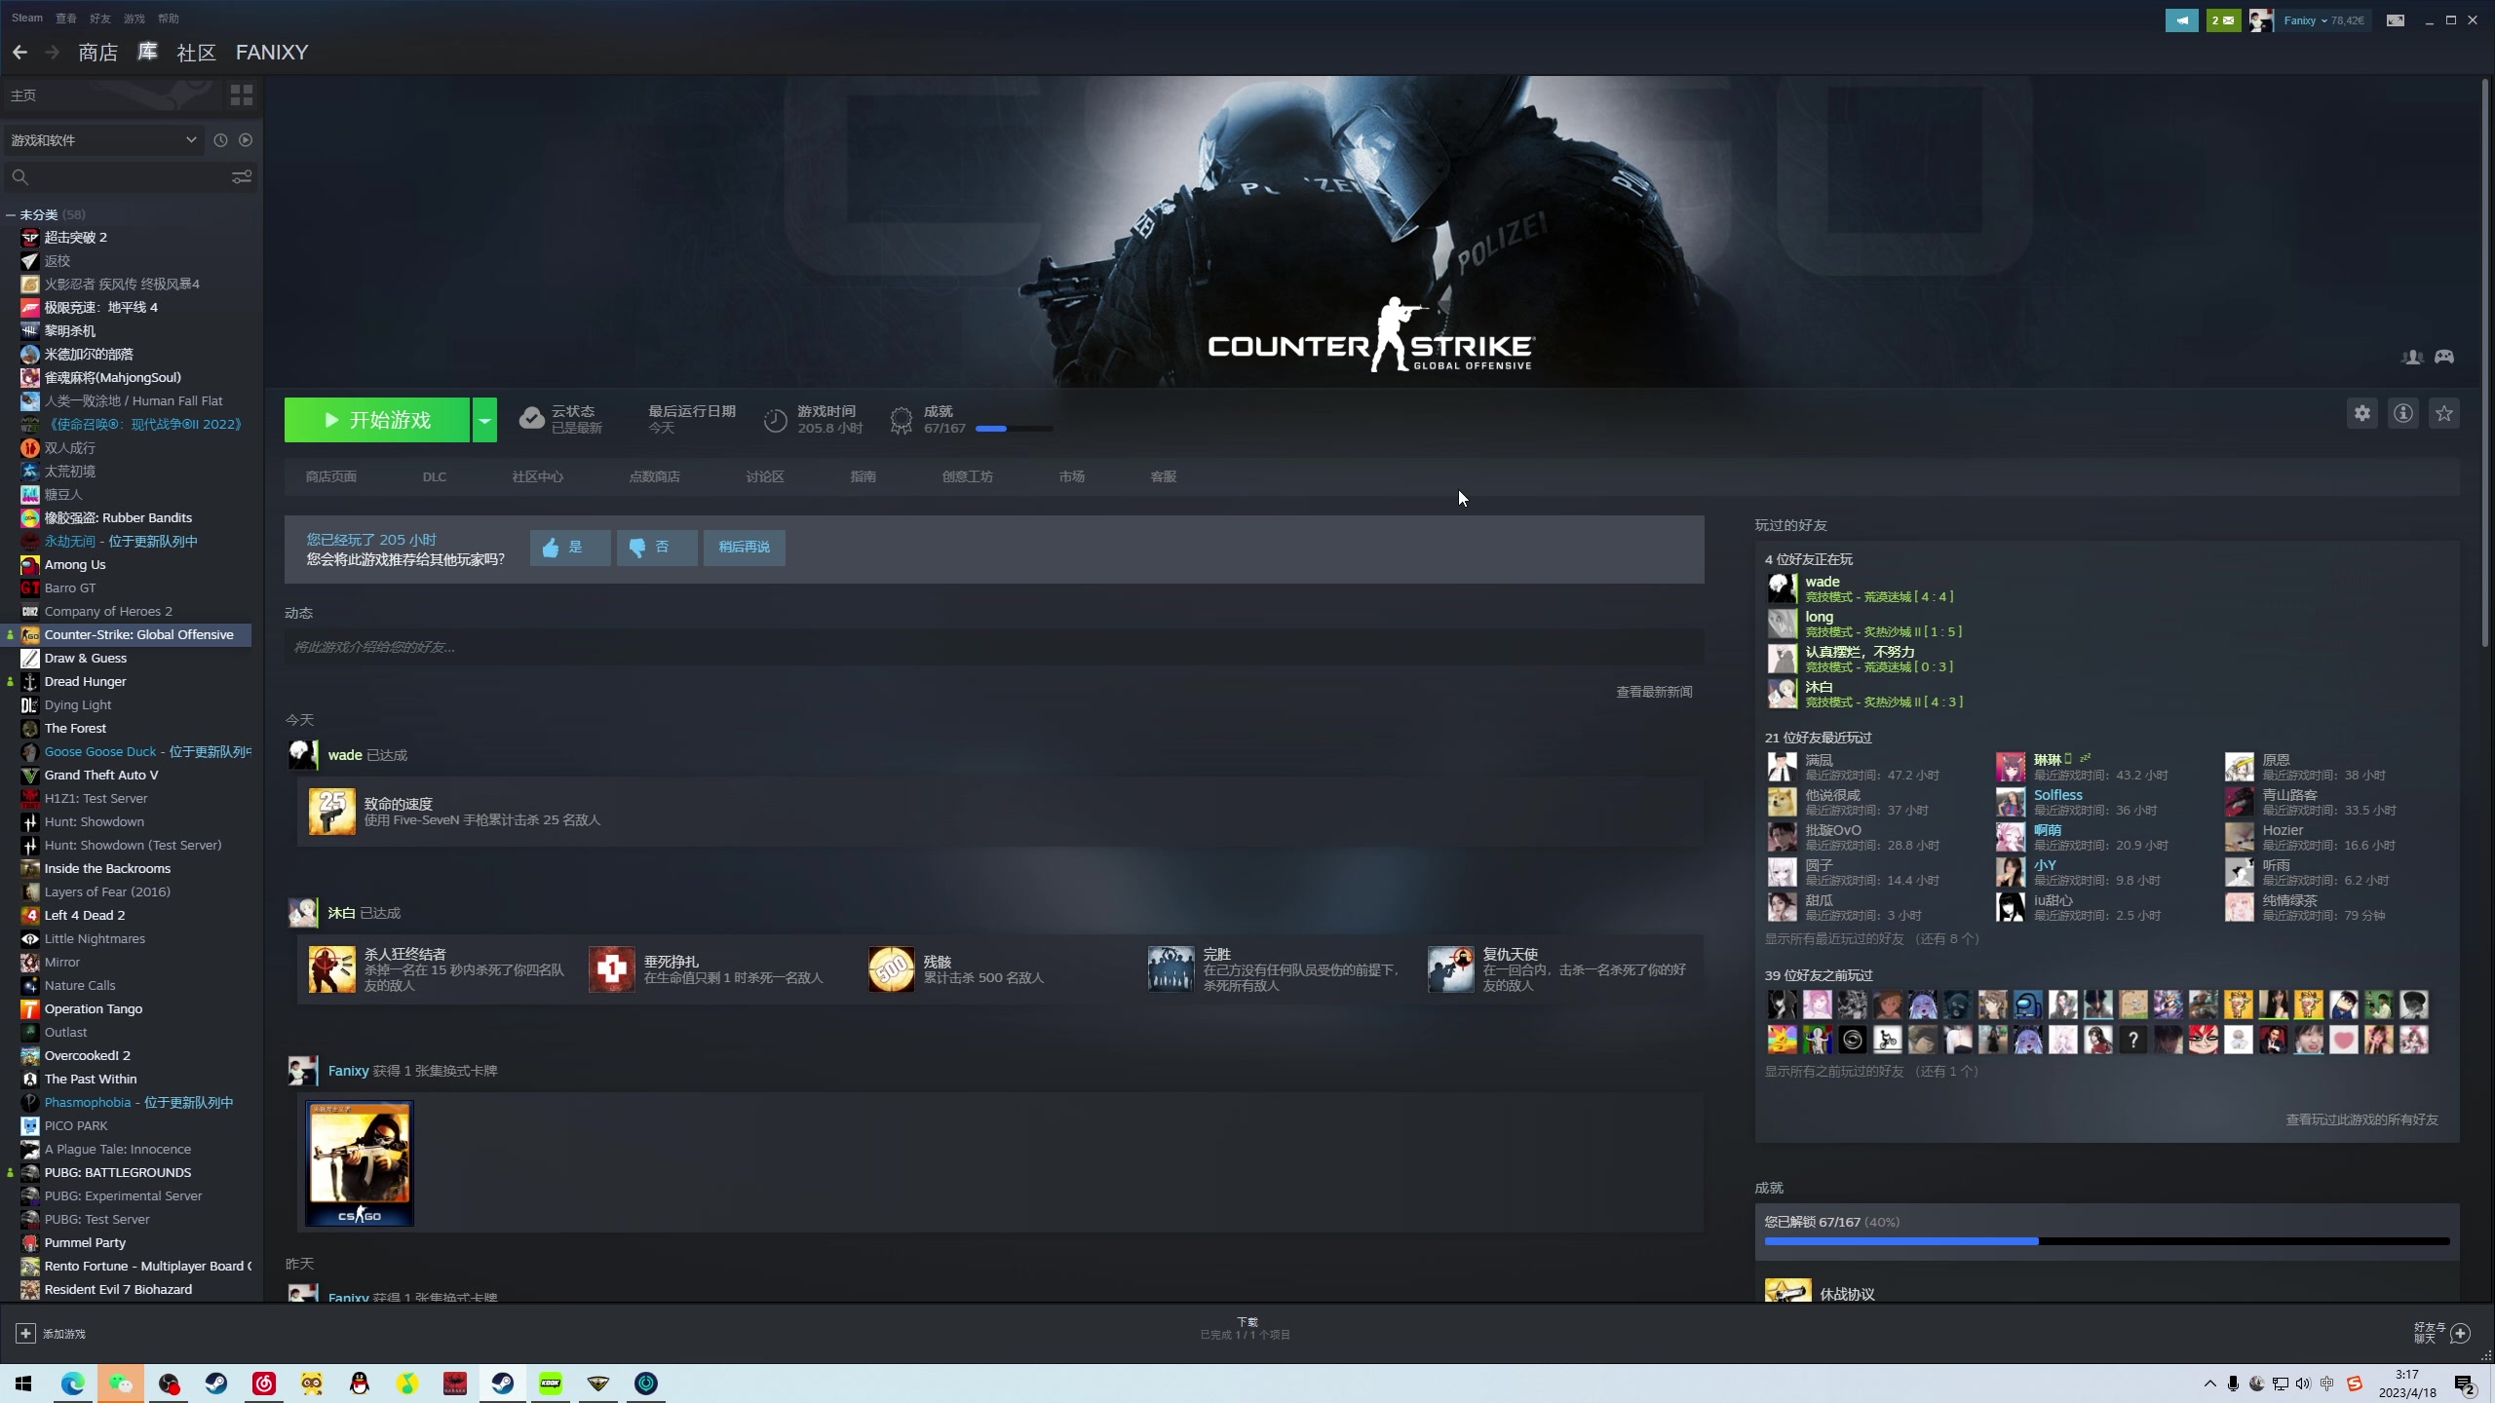This screenshot has height=1403, width=2495.
Task: Open the 社区中心 tab
Action: [x=537, y=476]
